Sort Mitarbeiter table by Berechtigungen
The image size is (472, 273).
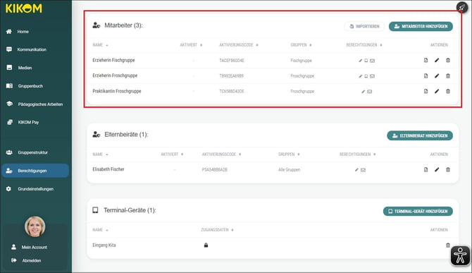pyautogui.click(x=364, y=45)
